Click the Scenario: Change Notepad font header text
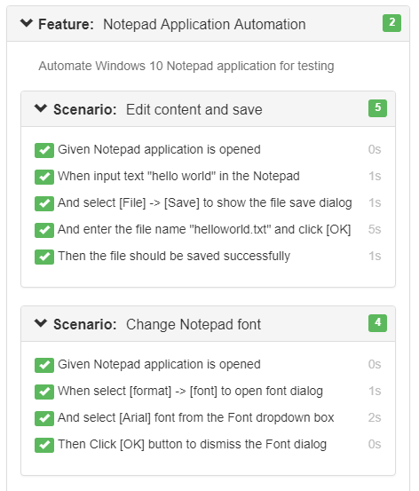 coord(157,324)
